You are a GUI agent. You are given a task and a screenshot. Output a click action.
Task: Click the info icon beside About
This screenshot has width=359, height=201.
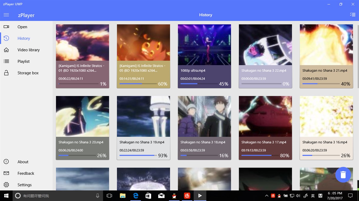click(6, 162)
